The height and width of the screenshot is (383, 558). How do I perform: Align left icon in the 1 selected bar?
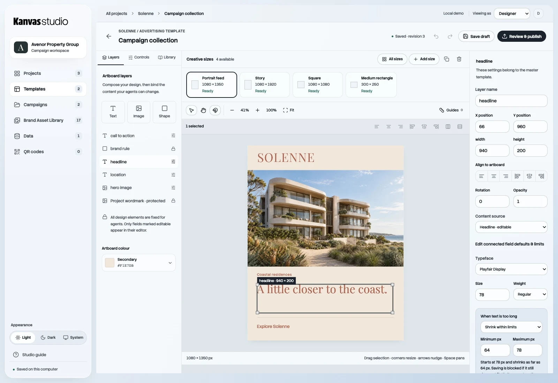(377, 126)
